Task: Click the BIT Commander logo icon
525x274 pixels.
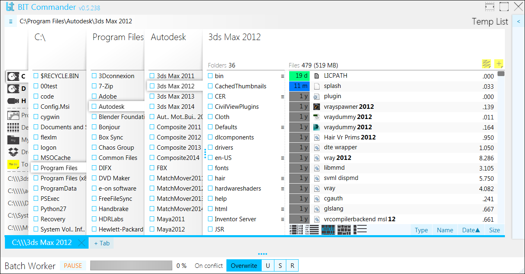Action: click(10, 7)
